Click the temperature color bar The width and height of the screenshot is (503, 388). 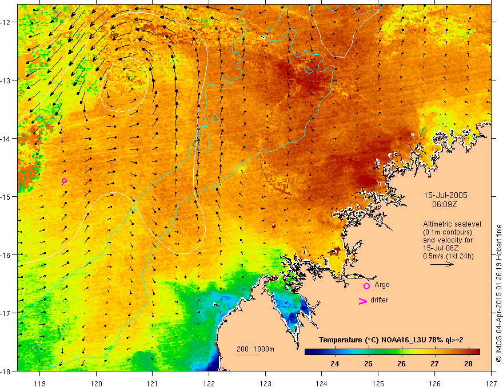tap(392, 351)
